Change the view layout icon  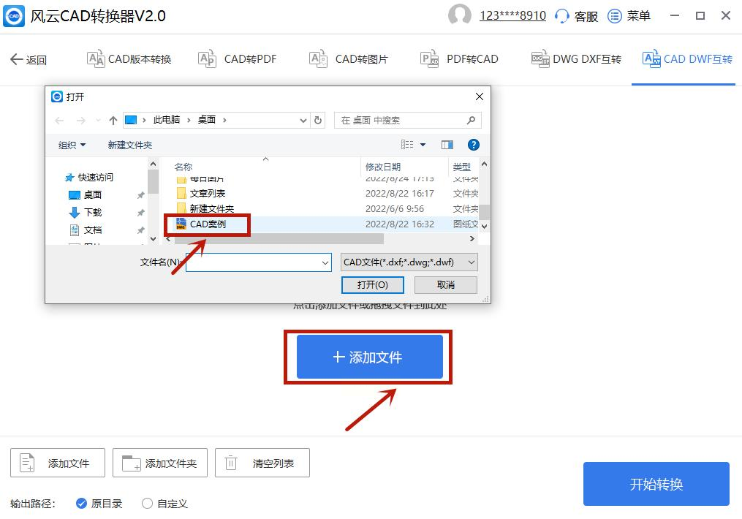pyautogui.click(x=407, y=145)
